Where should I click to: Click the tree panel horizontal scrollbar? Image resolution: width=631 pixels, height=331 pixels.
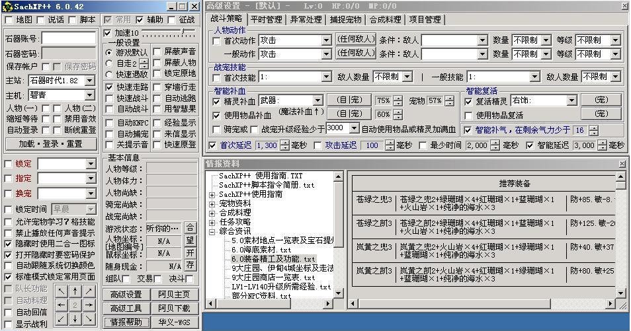coord(270,304)
